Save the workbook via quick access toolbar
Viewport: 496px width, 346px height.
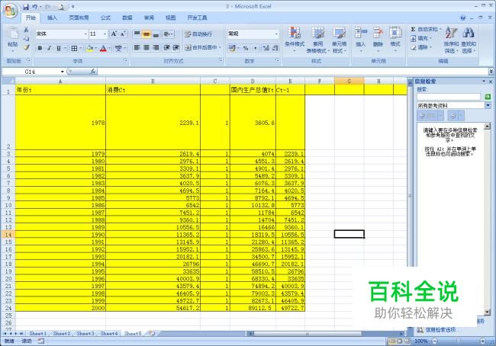pos(26,7)
